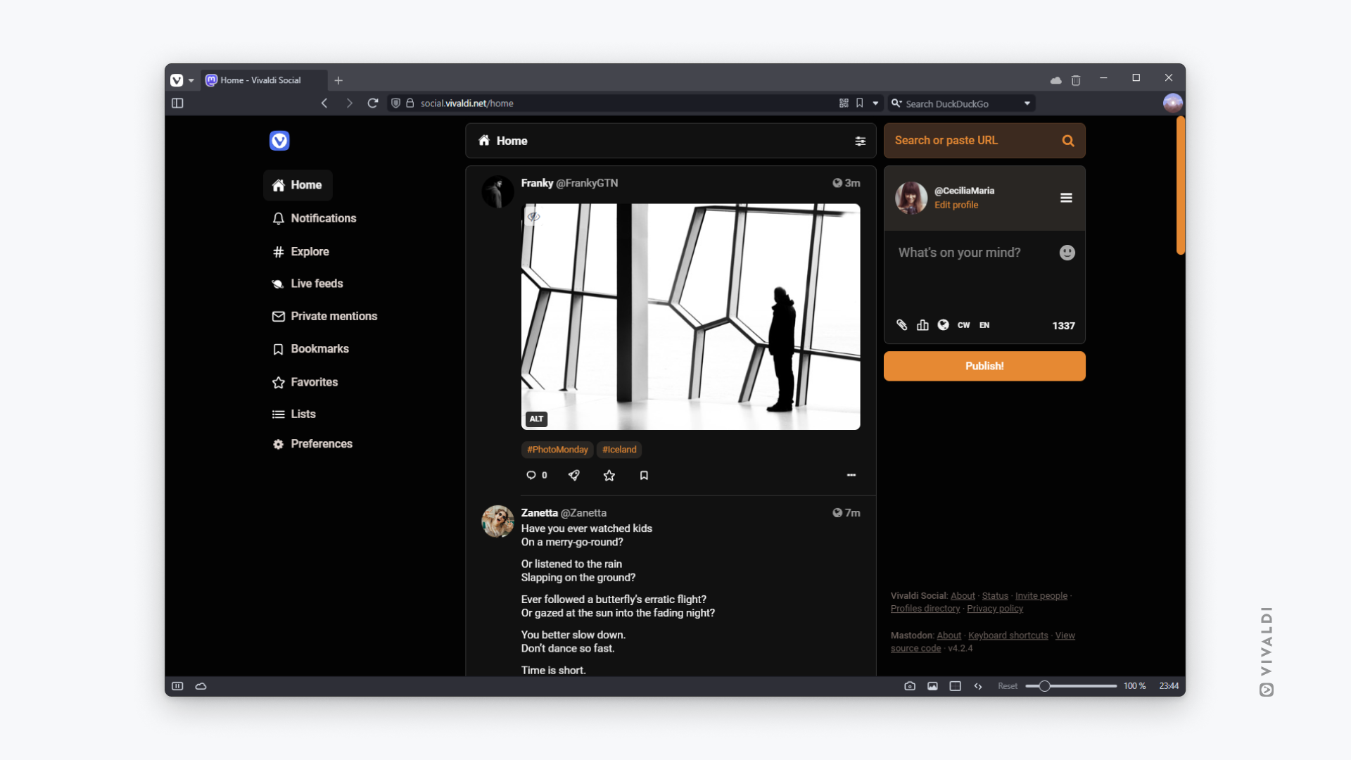Click the emoji smiley icon in compose
The width and height of the screenshot is (1351, 760).
coord(1067,251)
